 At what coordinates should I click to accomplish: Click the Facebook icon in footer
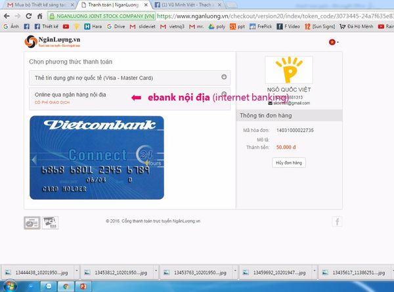coord(337,222)
